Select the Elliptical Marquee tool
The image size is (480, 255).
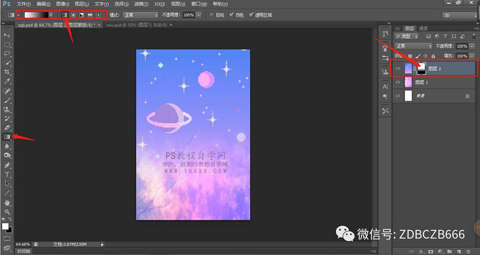click(7, 45)
